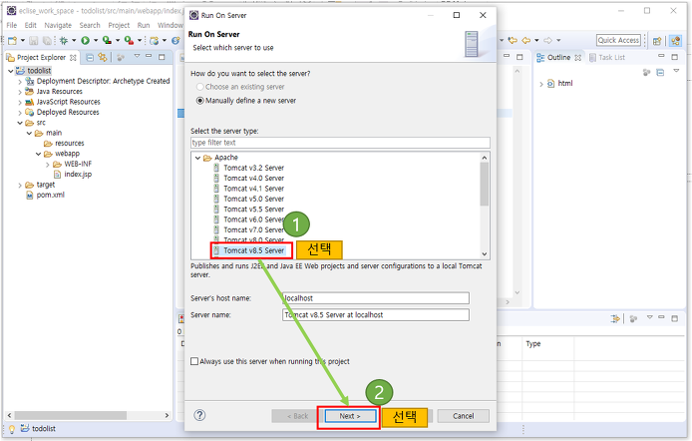Open Project Explorer view menu triangle

(137, 56)
